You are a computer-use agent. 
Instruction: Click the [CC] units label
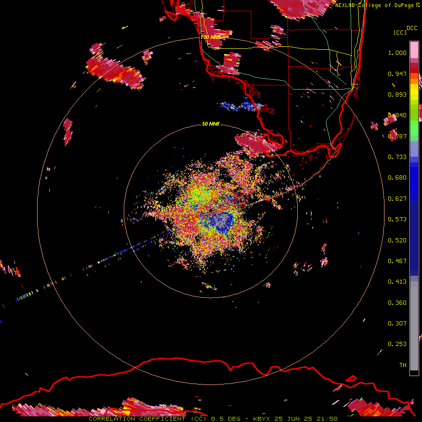400,32
